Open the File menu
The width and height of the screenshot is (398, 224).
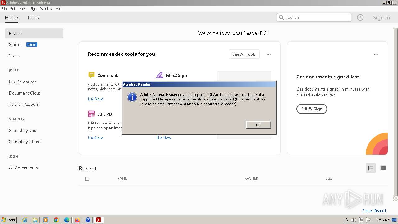(4, 9)
